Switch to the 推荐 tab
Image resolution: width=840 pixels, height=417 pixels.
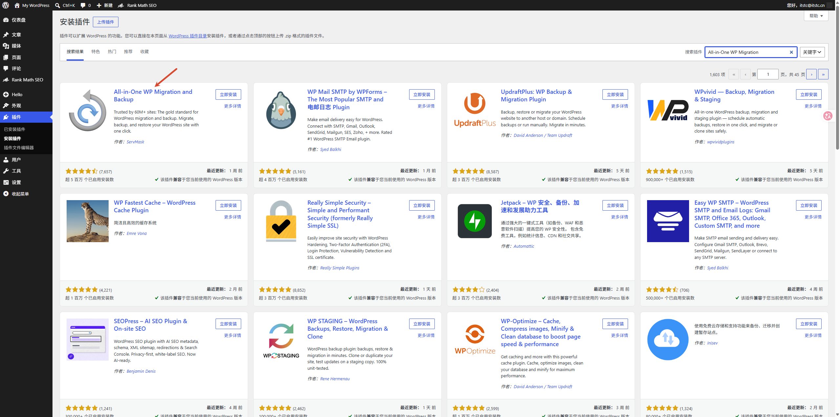coord(128,52)
